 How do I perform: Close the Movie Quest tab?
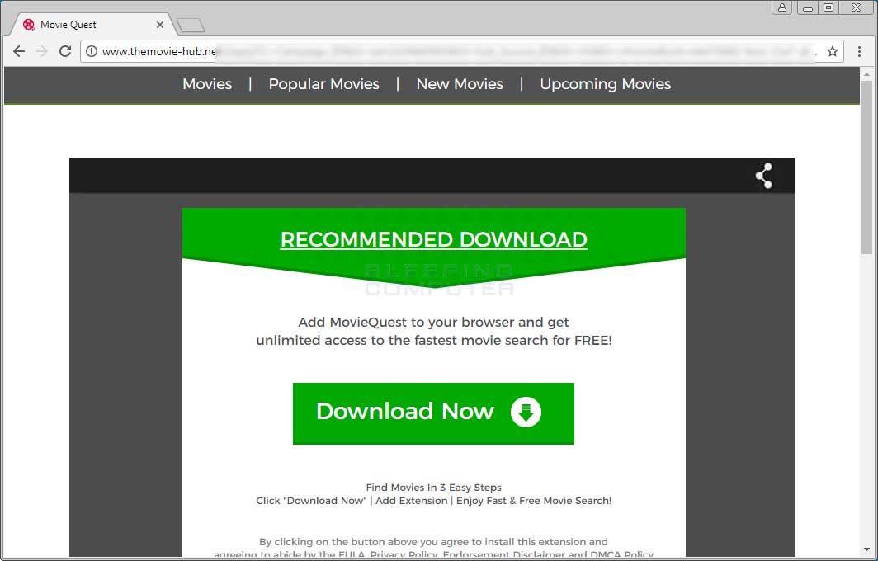point(159,25)
